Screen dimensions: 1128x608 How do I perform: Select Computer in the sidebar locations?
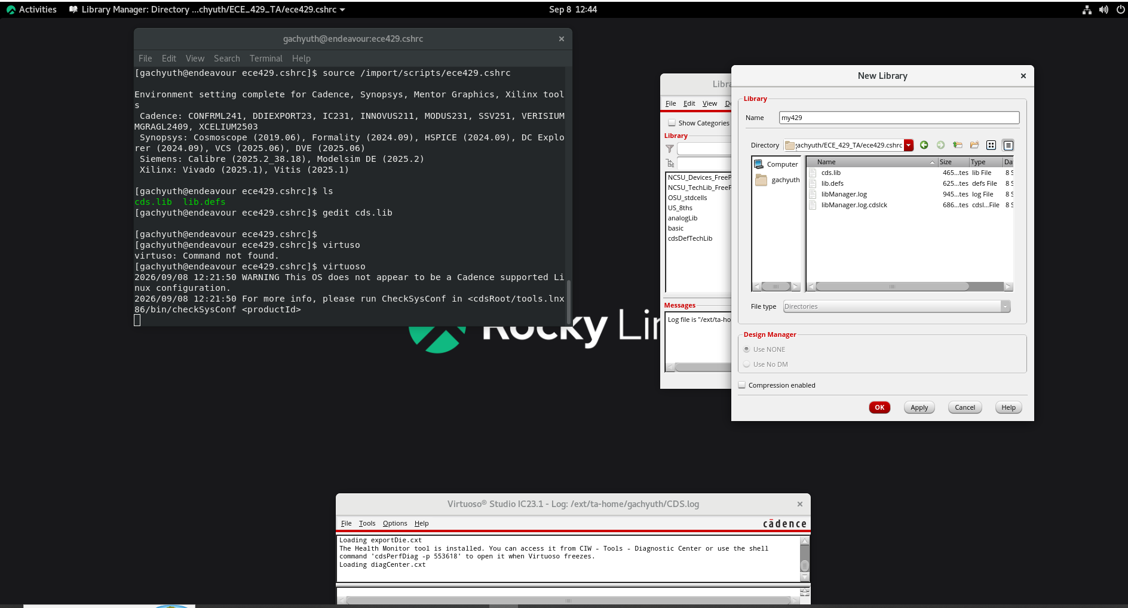775,164
